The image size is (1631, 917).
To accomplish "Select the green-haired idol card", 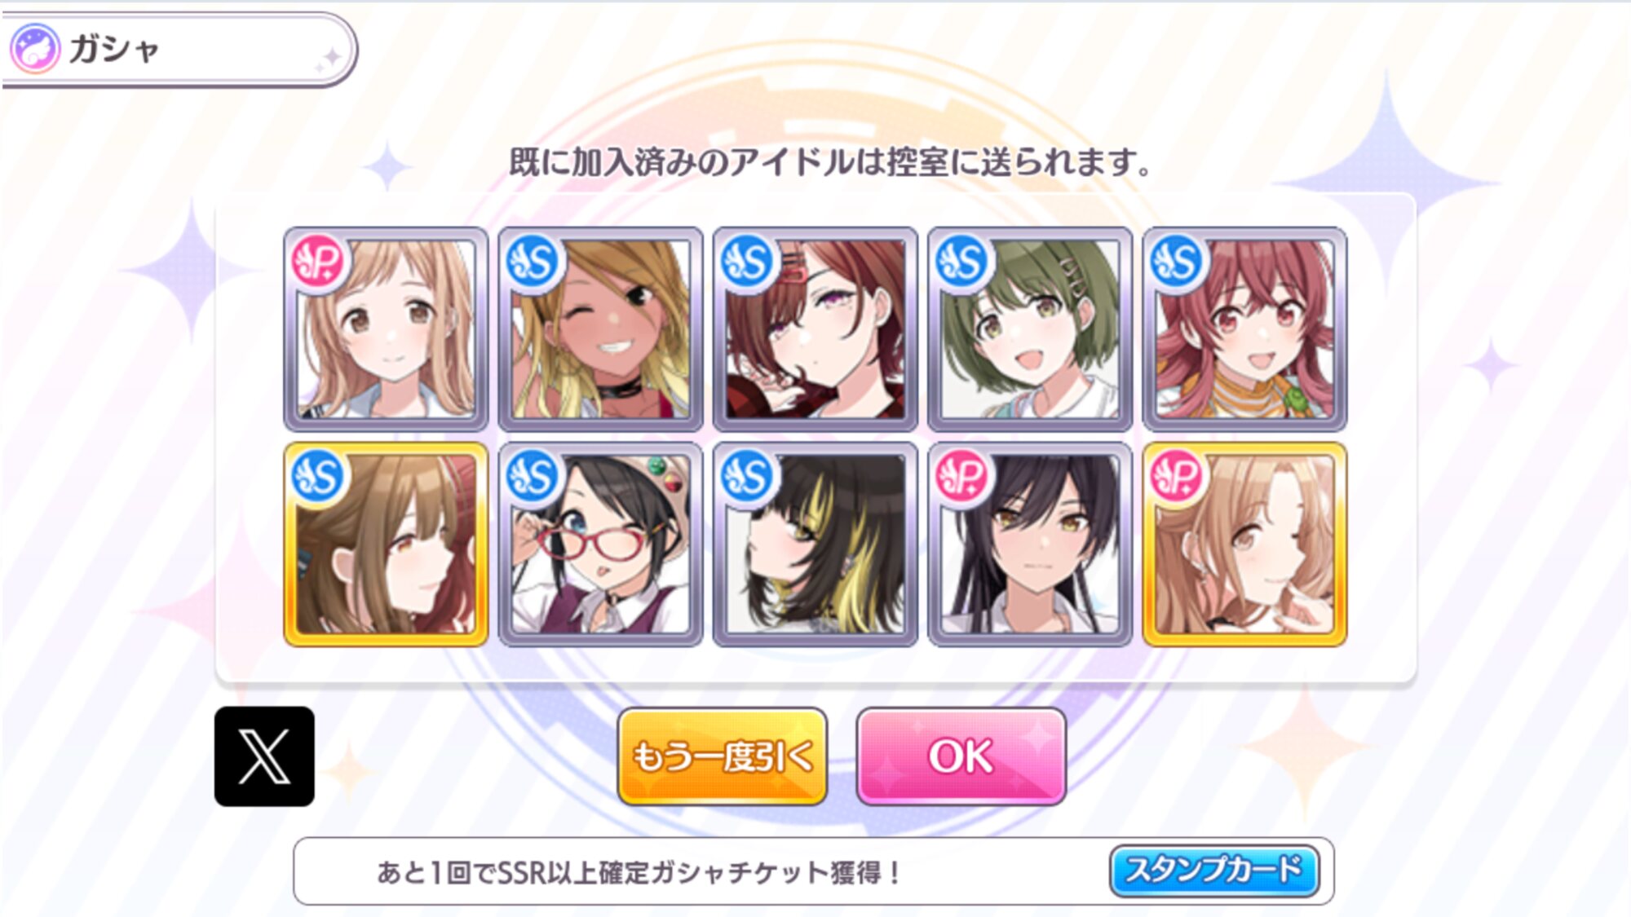I will [1030, 329].
